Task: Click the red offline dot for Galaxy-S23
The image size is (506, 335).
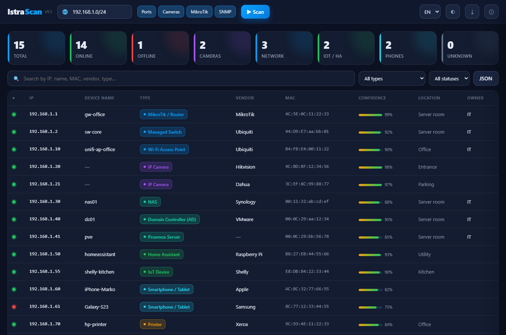Action: coord(14,307)
